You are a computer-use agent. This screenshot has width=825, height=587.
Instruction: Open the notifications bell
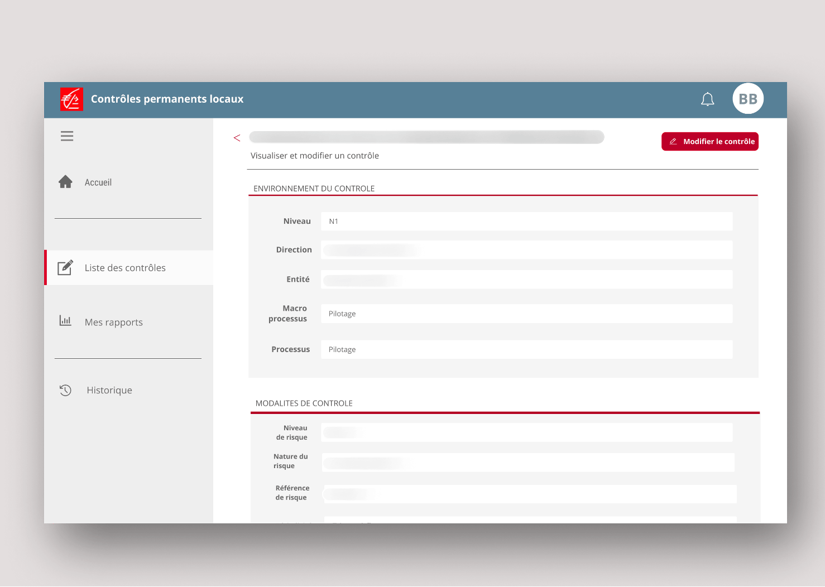(x=707, y=99)
